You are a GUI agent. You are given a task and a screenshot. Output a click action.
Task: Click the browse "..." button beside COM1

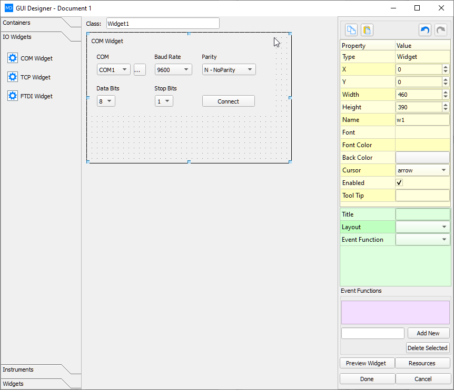tap(140, 70)
